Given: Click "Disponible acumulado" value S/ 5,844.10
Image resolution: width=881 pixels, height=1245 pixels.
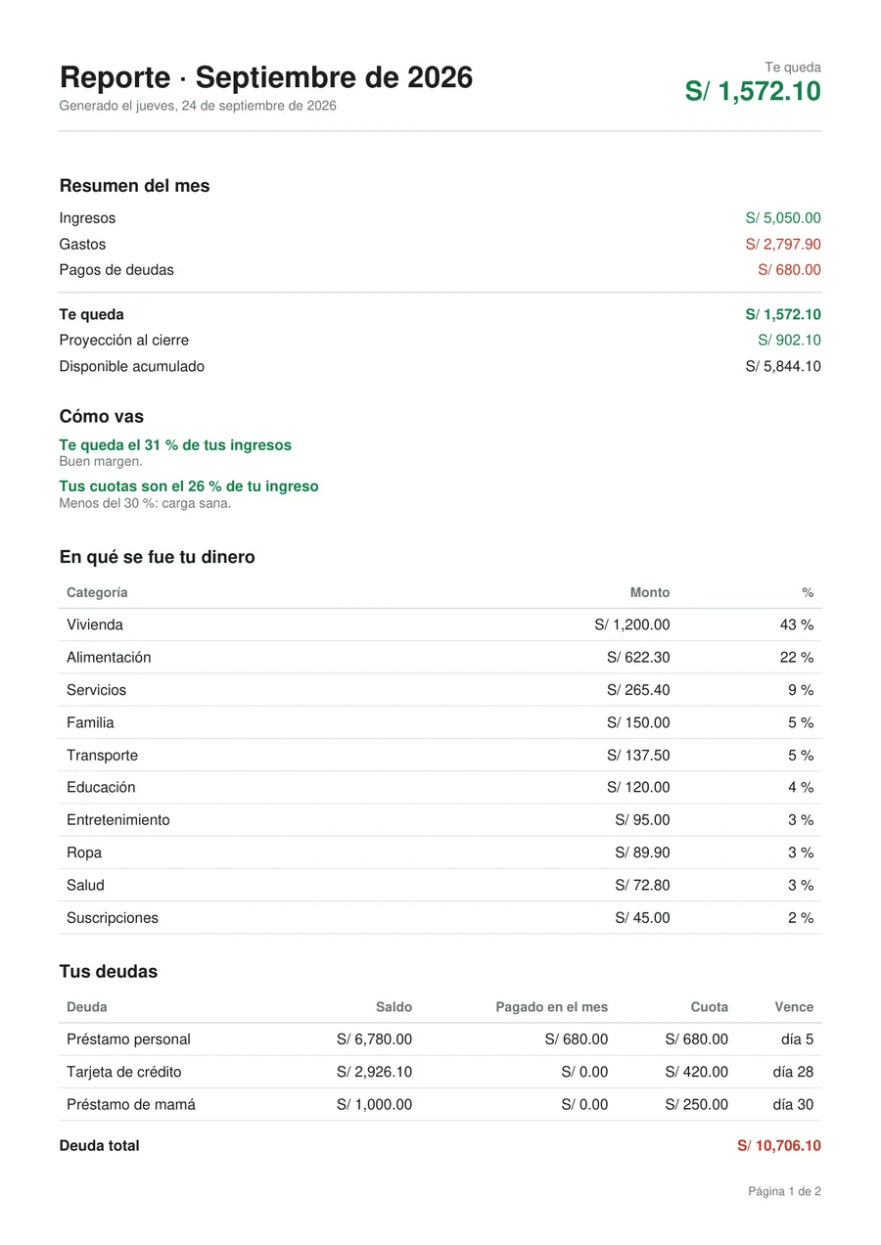Looking at the screenshot, I should [x=783, y=367].
